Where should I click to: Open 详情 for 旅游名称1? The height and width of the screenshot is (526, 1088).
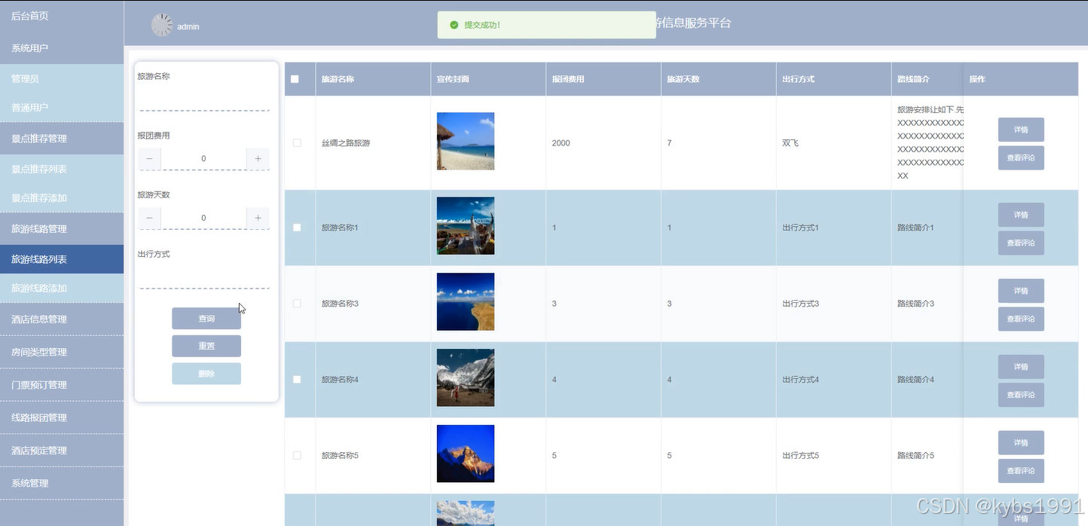pyautogui.click(x=1021, y=215)
